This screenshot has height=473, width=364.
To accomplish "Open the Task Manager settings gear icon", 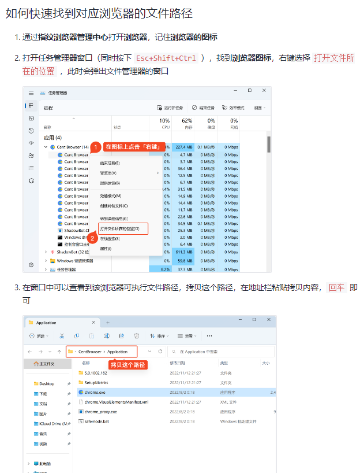I will point(31,264).
